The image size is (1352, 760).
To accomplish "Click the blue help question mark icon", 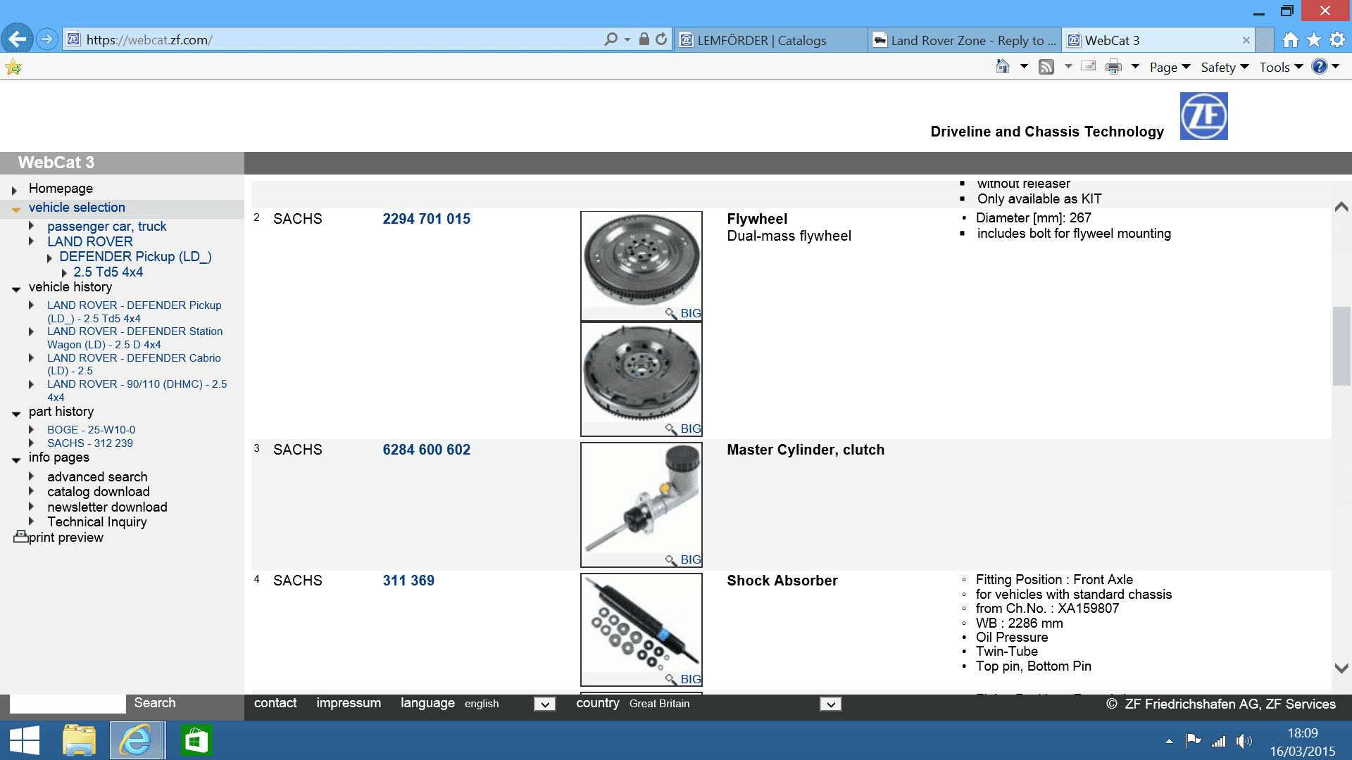I will coord(1320,67).
